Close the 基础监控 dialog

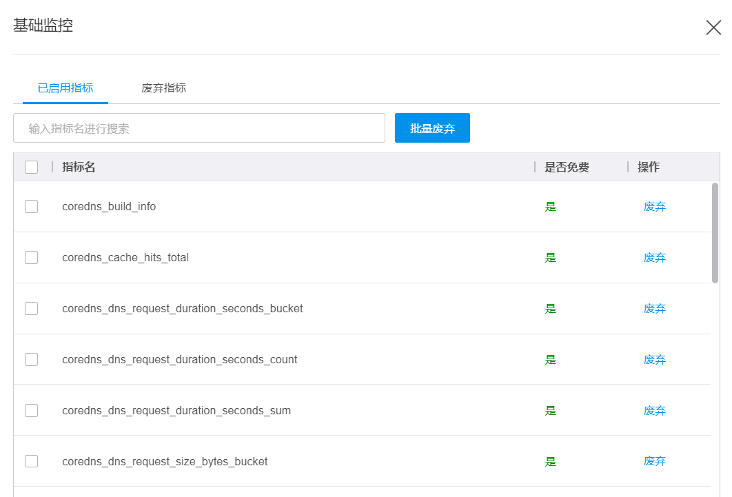[713, 28]
